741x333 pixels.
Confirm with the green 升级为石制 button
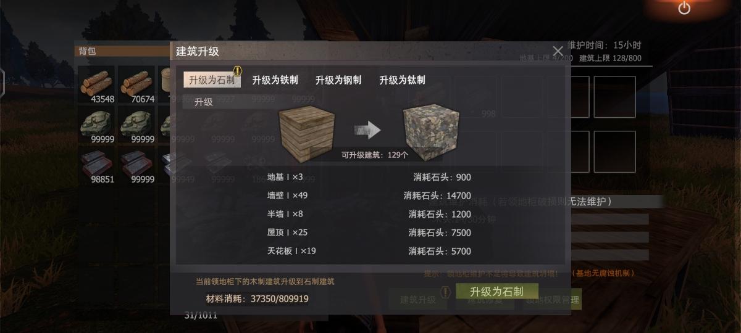(x=497, y=292)
